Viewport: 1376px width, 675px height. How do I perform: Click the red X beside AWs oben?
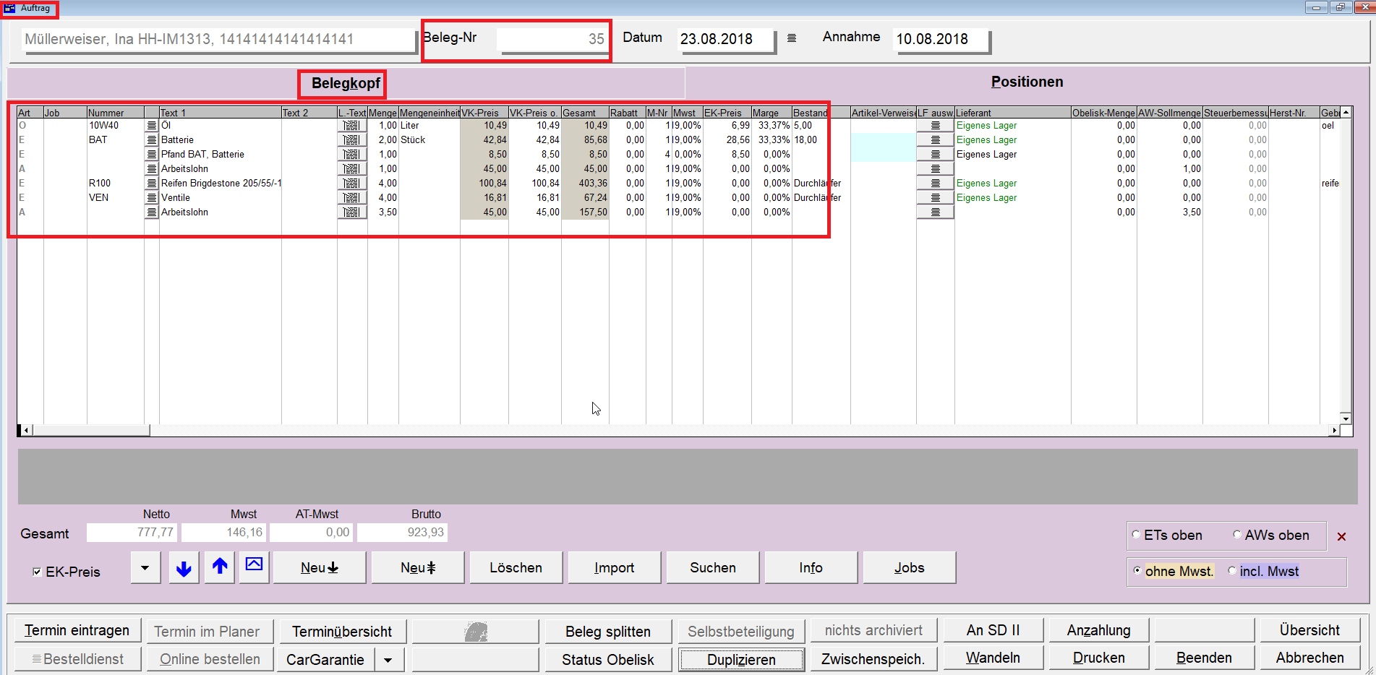[x=1341, y=536]
